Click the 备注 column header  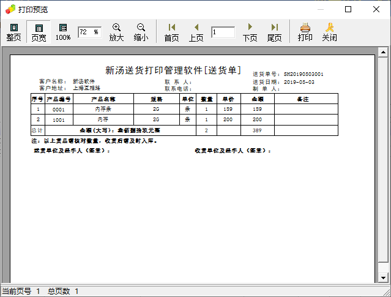[306, 99]
